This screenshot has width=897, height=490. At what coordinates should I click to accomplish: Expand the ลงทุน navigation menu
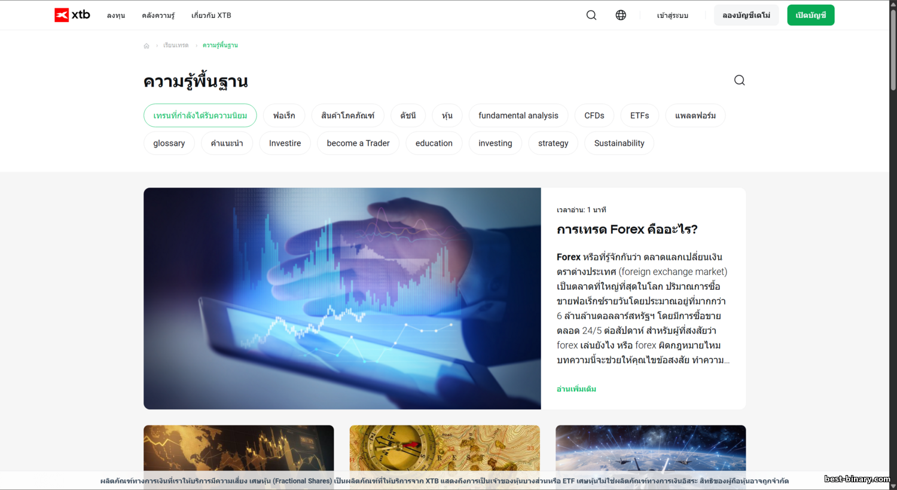(x=116, y=16)
